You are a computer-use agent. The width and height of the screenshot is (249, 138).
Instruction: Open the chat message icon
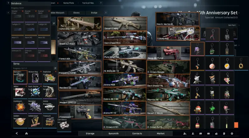tap(200, 134)
